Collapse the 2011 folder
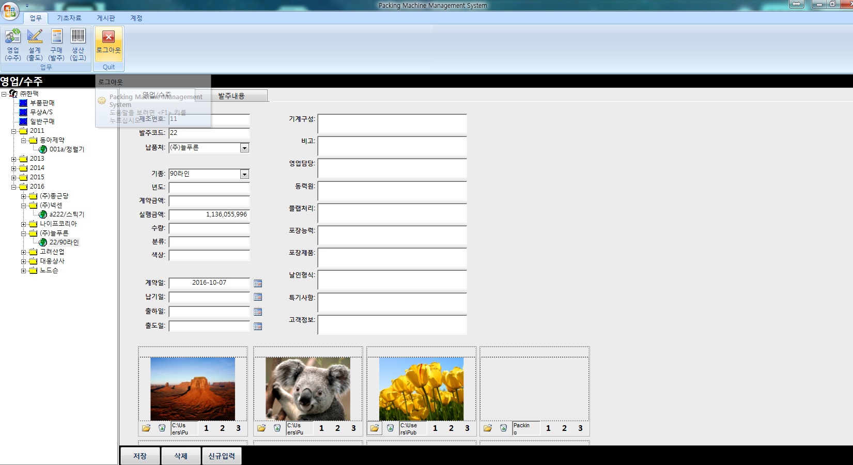This screenshot has height=465, width=853. 14,131
